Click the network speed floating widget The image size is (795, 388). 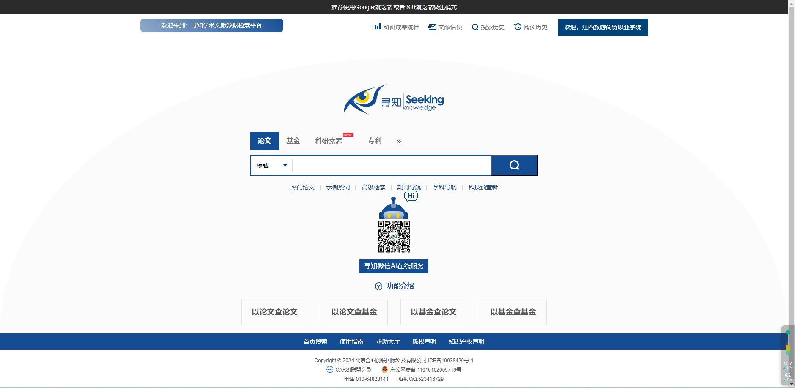coord(787,355)
